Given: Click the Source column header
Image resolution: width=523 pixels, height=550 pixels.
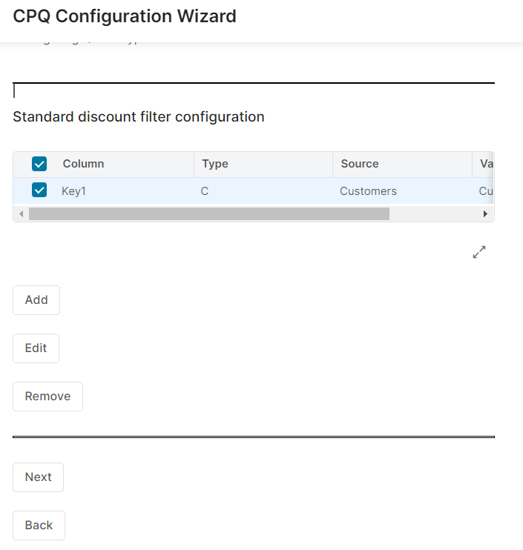Looking at the screenshot, I should (360, 164).
